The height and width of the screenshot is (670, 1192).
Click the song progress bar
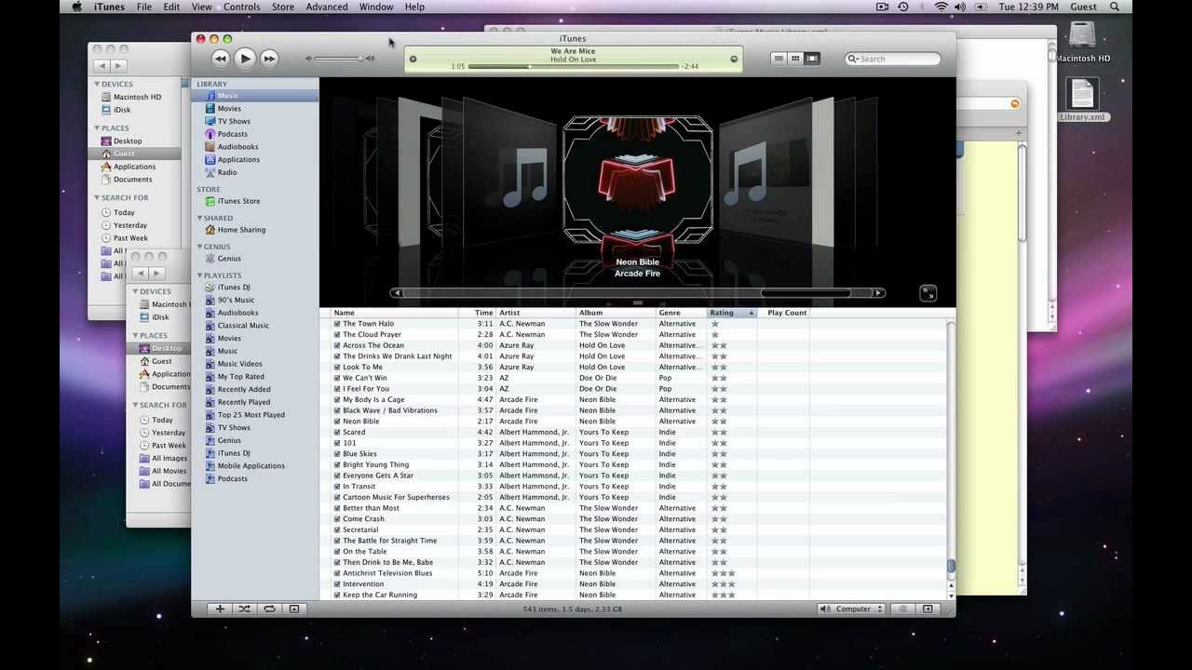(x=573, y=67)
